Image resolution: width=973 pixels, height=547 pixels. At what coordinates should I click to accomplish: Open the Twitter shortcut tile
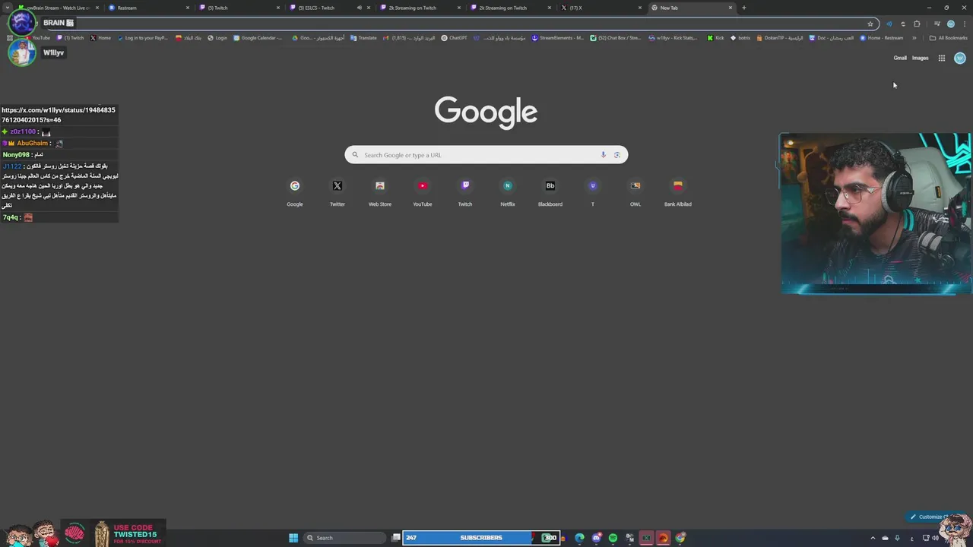coord(338,193)
